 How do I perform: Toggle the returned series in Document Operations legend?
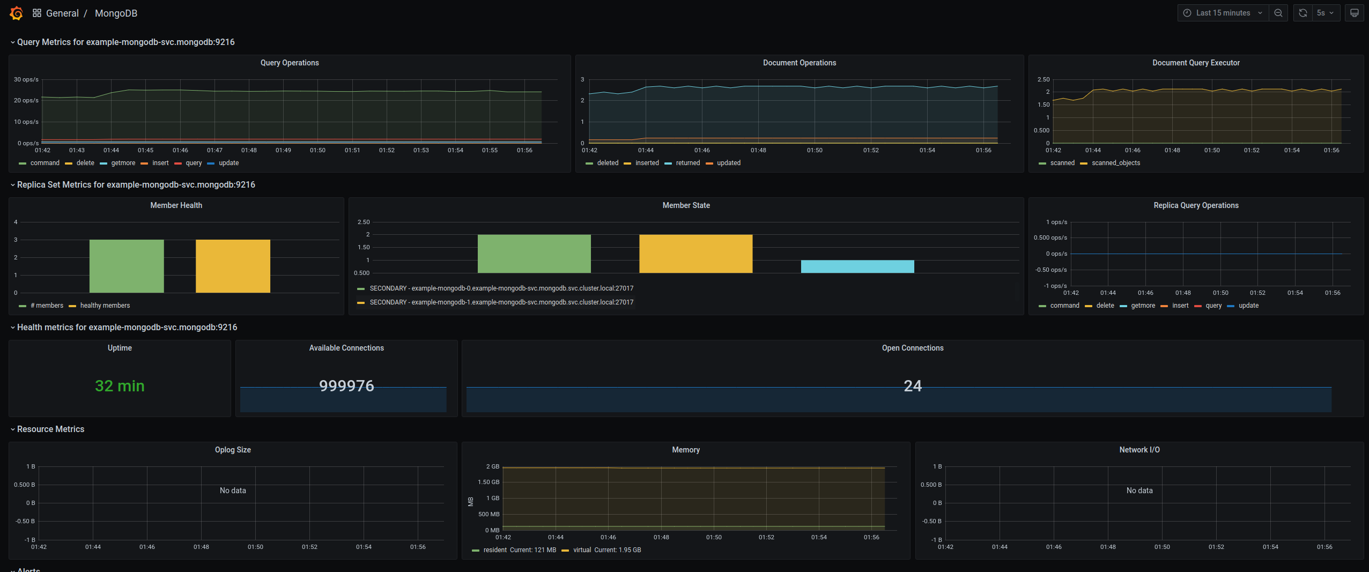click(687, 163)
